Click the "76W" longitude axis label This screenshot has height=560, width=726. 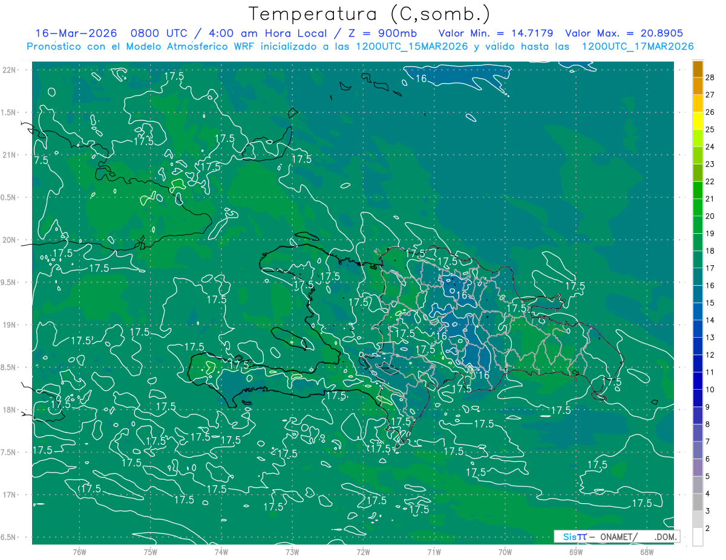tap(79, 552)
